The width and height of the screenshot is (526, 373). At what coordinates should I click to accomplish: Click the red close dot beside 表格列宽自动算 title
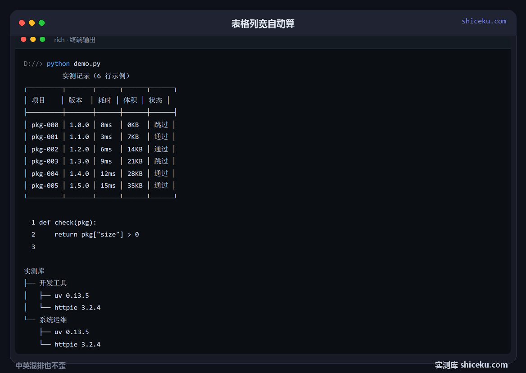click(x=22, y=23)
